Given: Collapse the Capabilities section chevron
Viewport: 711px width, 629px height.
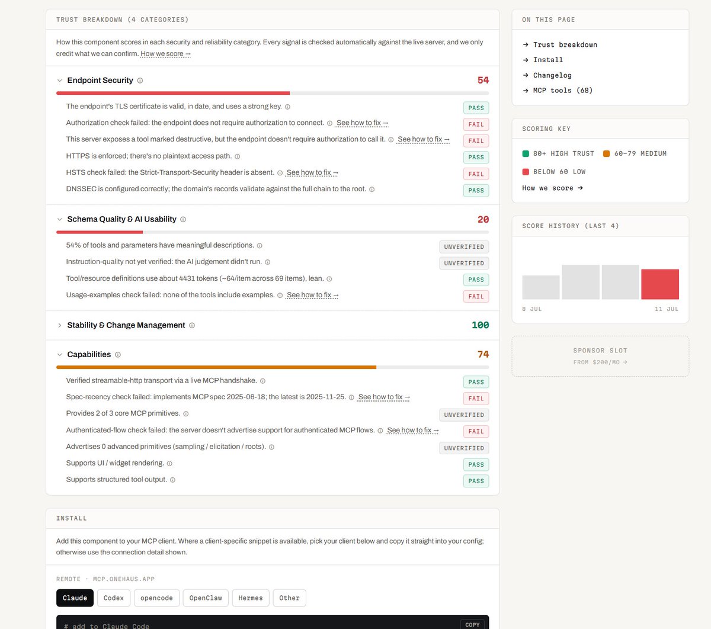Looking at the screenshot, I should (x=59, y=355).
